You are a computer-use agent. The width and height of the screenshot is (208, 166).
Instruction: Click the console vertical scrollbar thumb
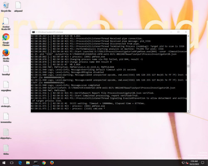(188, 66)
